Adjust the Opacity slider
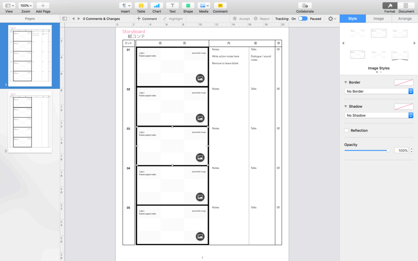This screenshot has height=261, width=418. point(367,150)
